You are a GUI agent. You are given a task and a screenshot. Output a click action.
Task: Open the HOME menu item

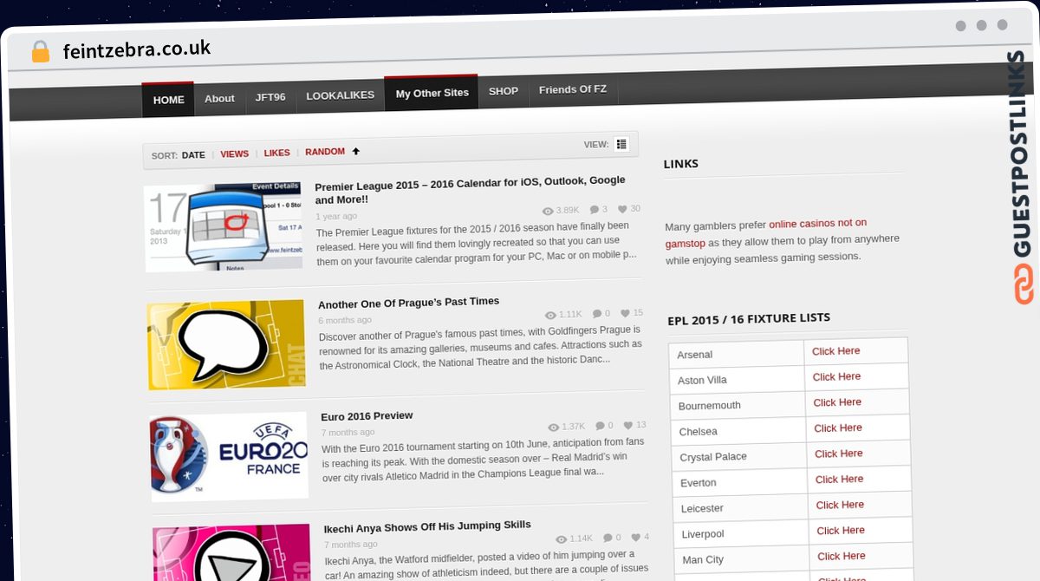[168, 100]
